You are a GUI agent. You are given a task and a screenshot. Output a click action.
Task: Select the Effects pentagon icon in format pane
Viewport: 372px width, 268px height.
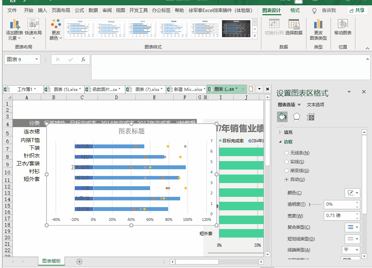296,117
